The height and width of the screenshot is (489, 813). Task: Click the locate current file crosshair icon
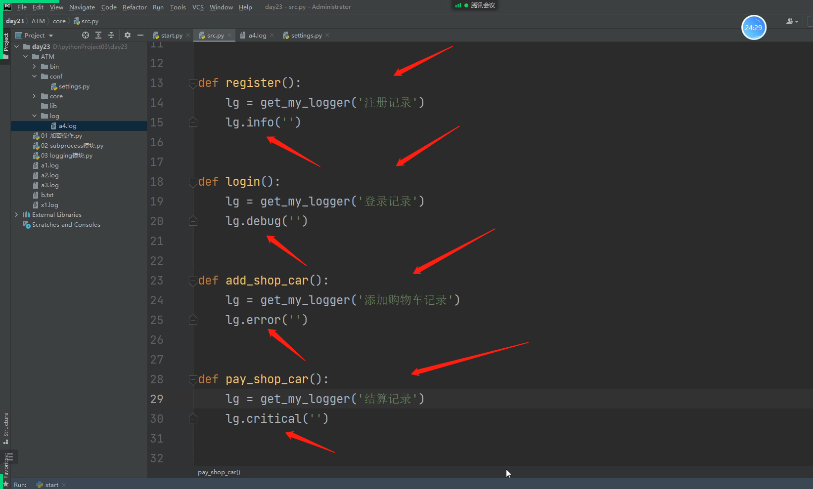tap(86, 35)
